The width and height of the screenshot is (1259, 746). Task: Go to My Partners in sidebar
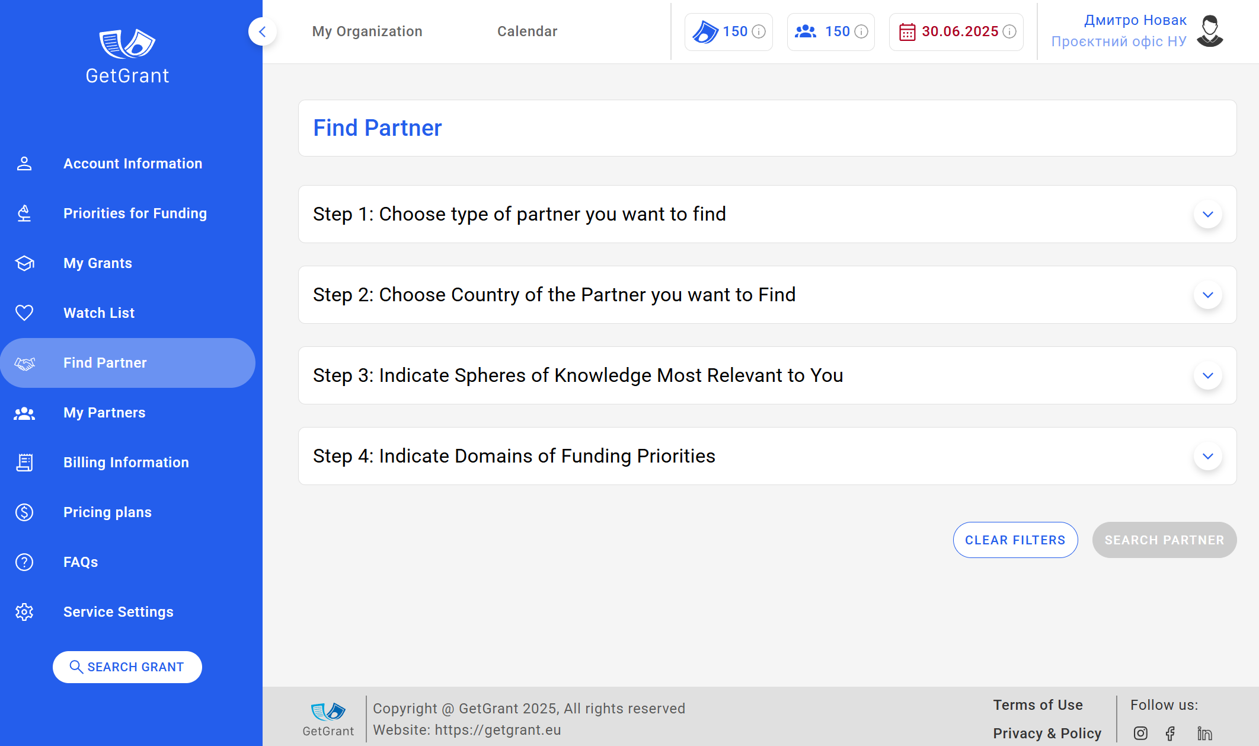104,413
